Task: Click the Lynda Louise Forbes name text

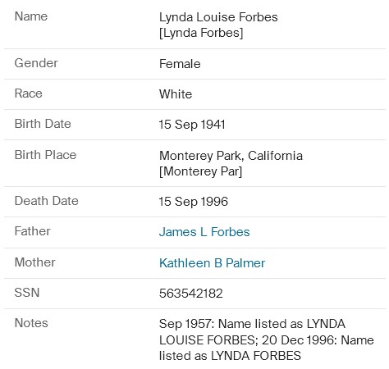Action: pos(218,17)
